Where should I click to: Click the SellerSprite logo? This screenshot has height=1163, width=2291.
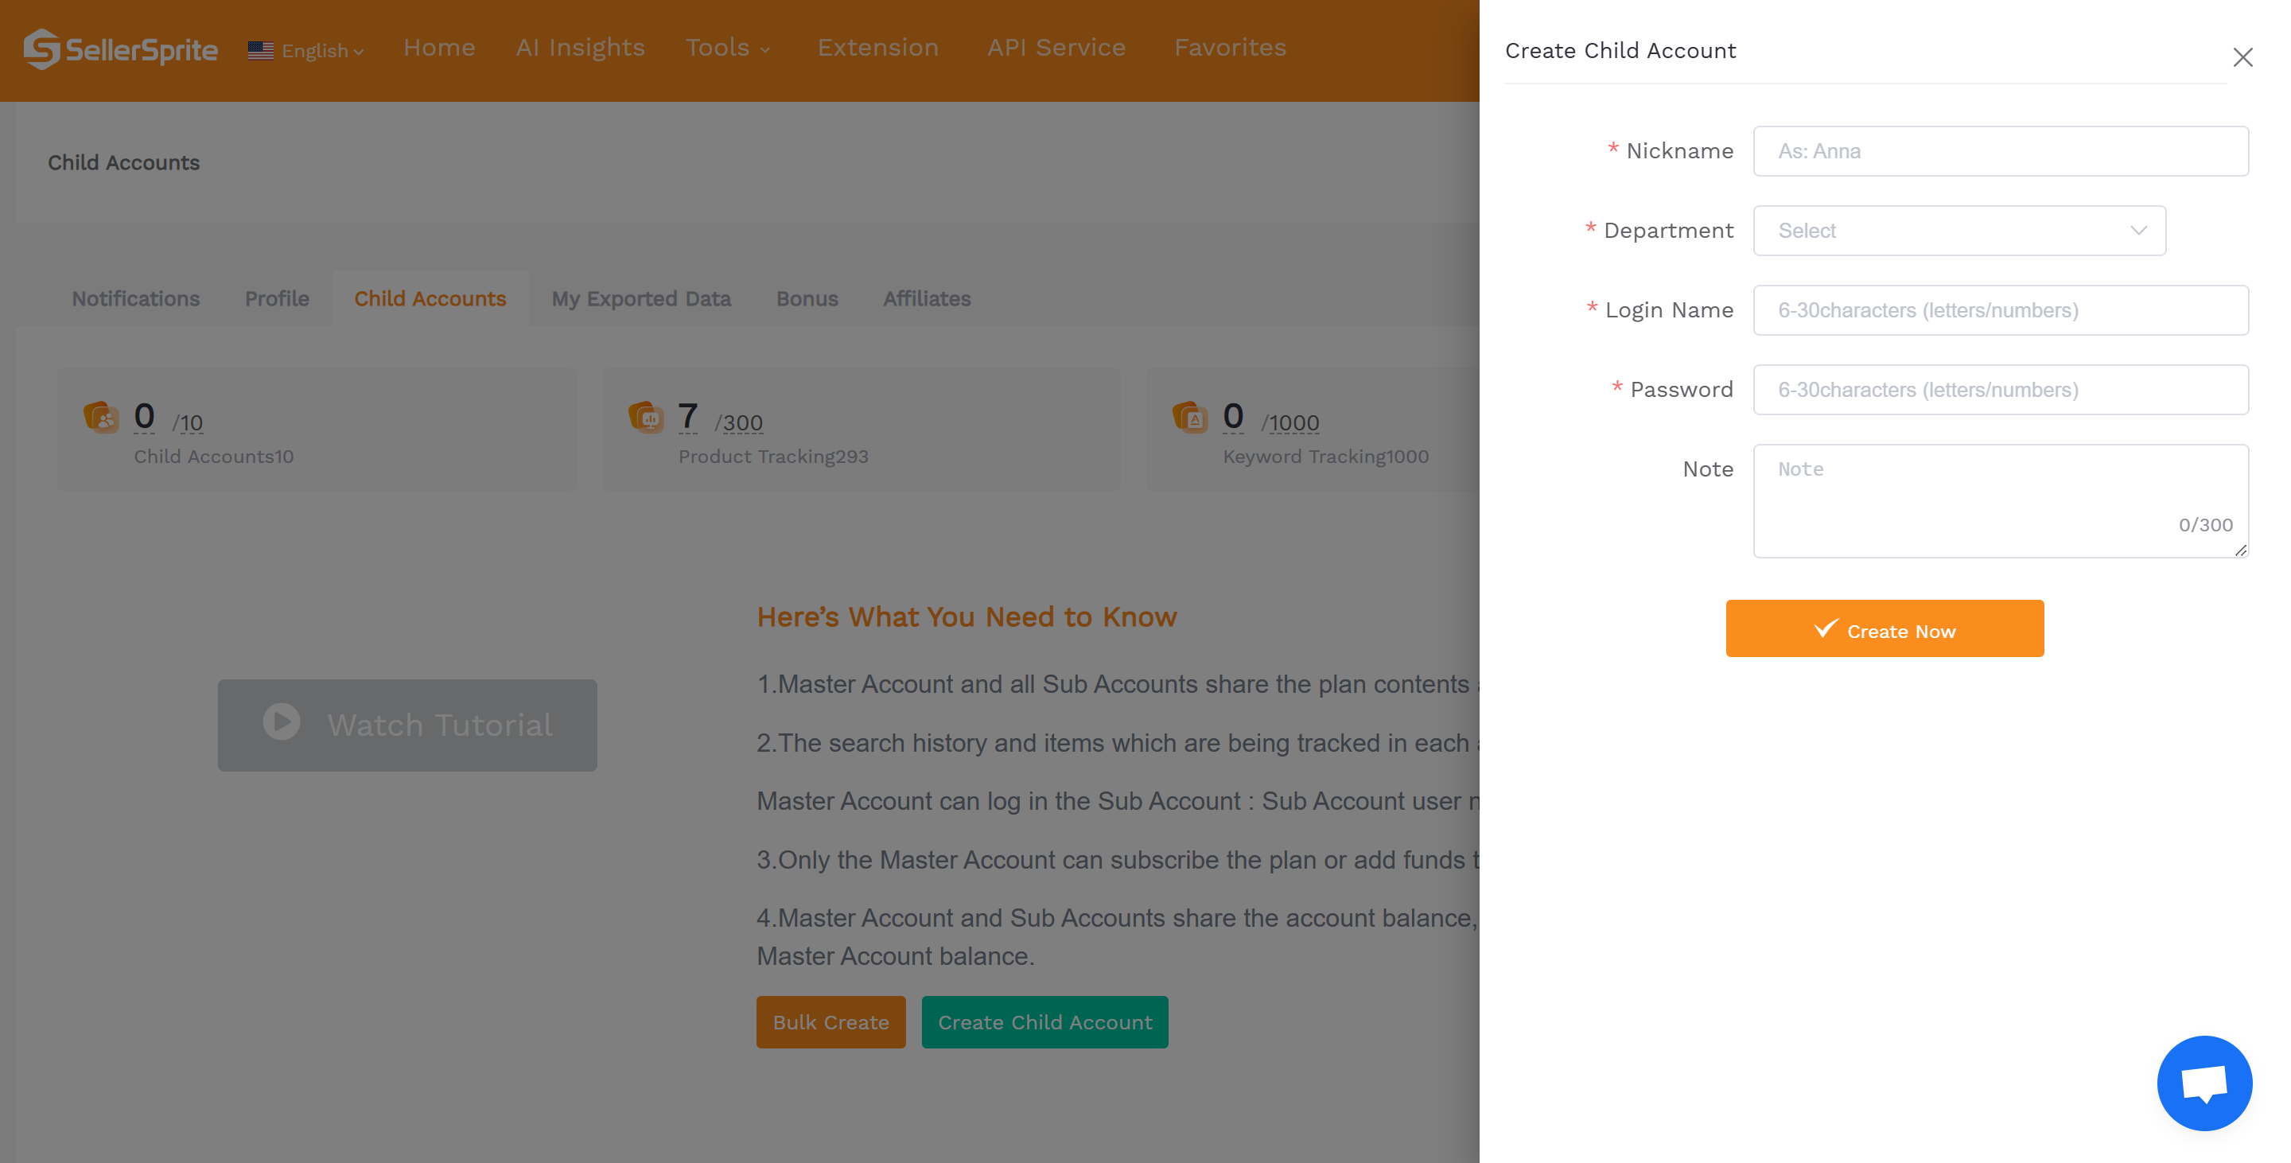click(x=120, y=49)
